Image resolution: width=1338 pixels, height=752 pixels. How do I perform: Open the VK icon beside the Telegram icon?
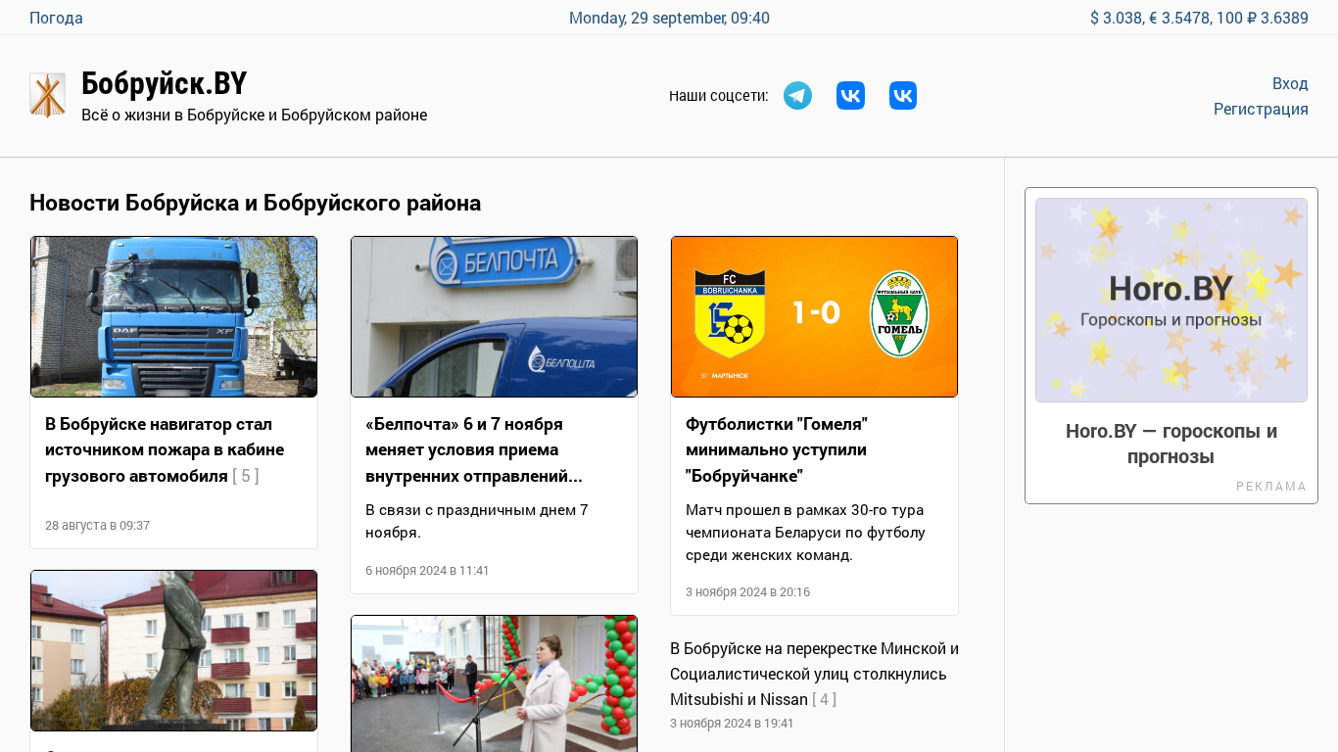850,95
